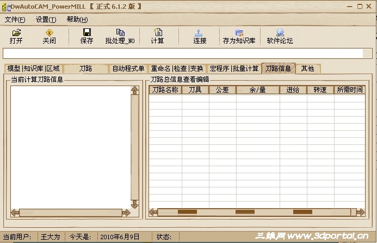Open the 文件(F) menu
The width and height of the screenshot is (377, 243).
(15, 20)
